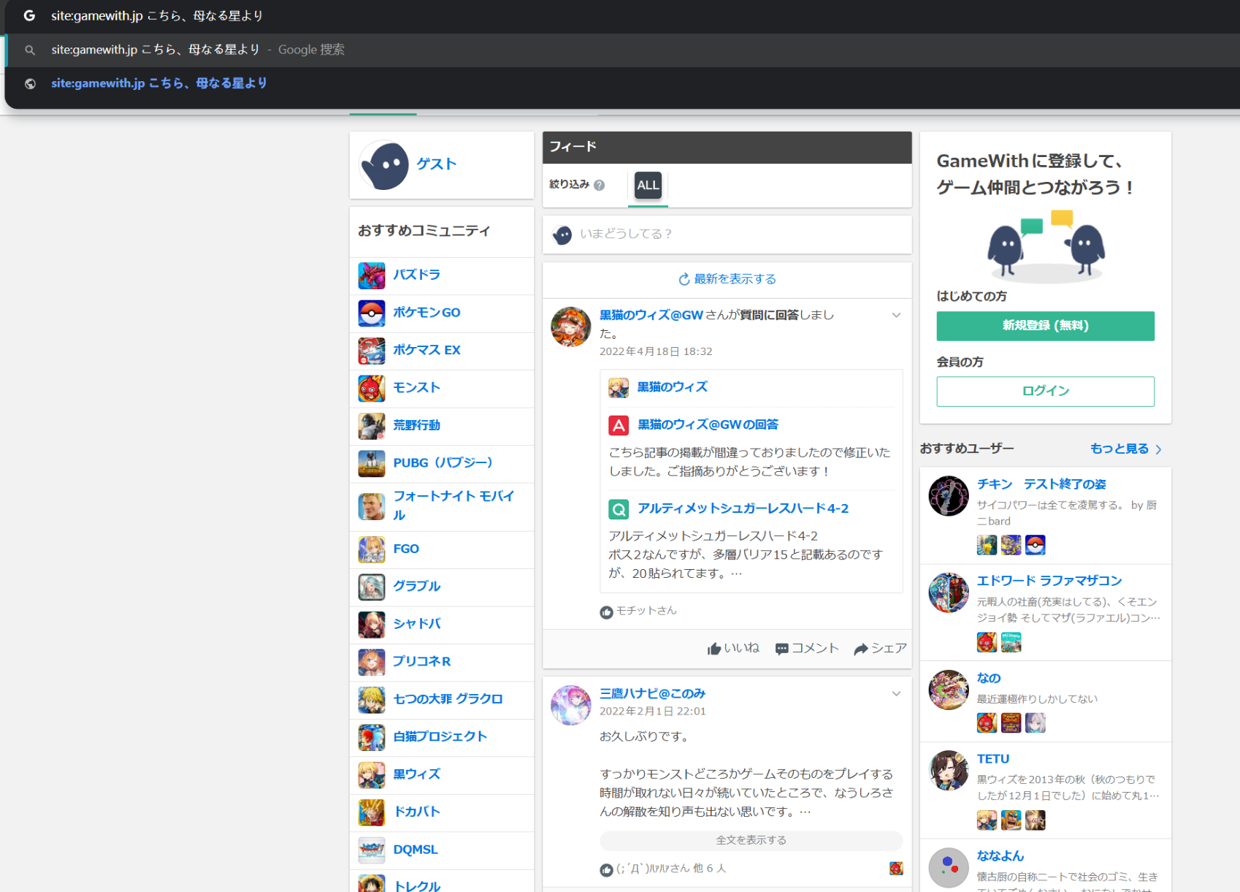Open the チキン テスト終了の姿 user avatar
Image resolution: width=1240 pixels, height=892 pixels.
[949, 497]
